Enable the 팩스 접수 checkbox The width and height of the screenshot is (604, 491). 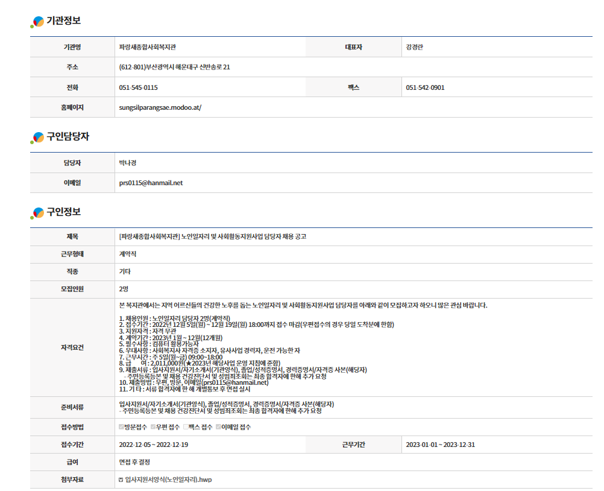click(x=186, y=426)
